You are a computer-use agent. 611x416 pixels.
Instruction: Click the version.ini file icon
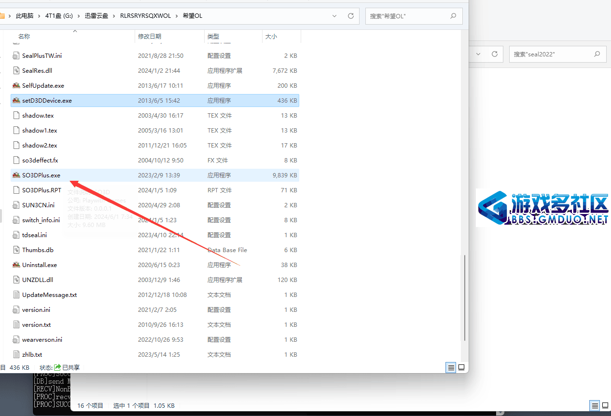coord(16,309)
